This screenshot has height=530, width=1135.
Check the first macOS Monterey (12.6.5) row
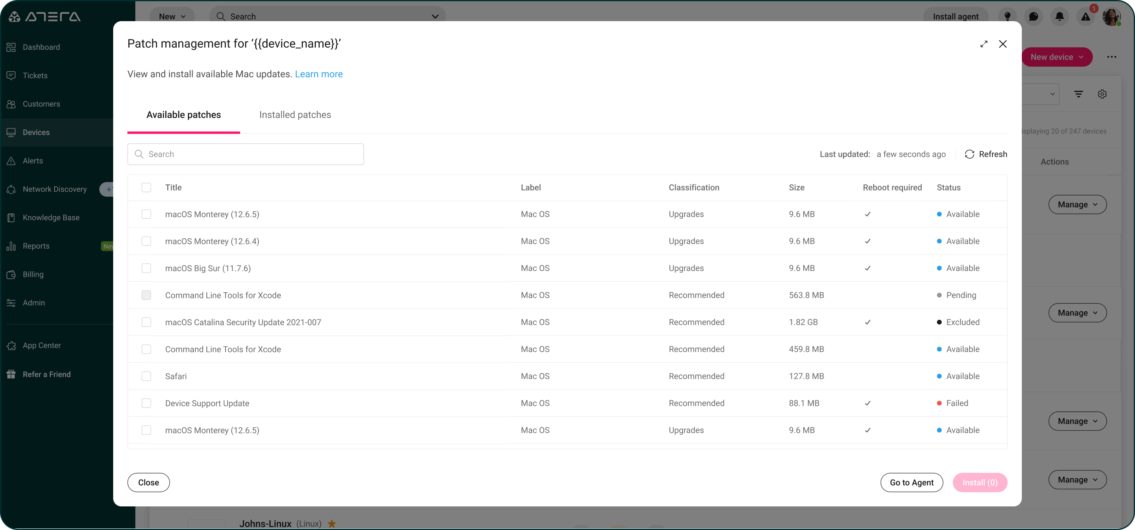pyautogui.click(x=146, y=214)
